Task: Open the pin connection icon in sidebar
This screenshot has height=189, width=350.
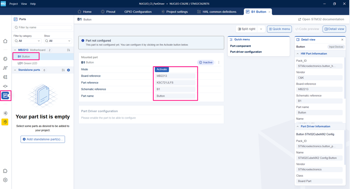Action: pyautogui.click(x=5, y=86)
